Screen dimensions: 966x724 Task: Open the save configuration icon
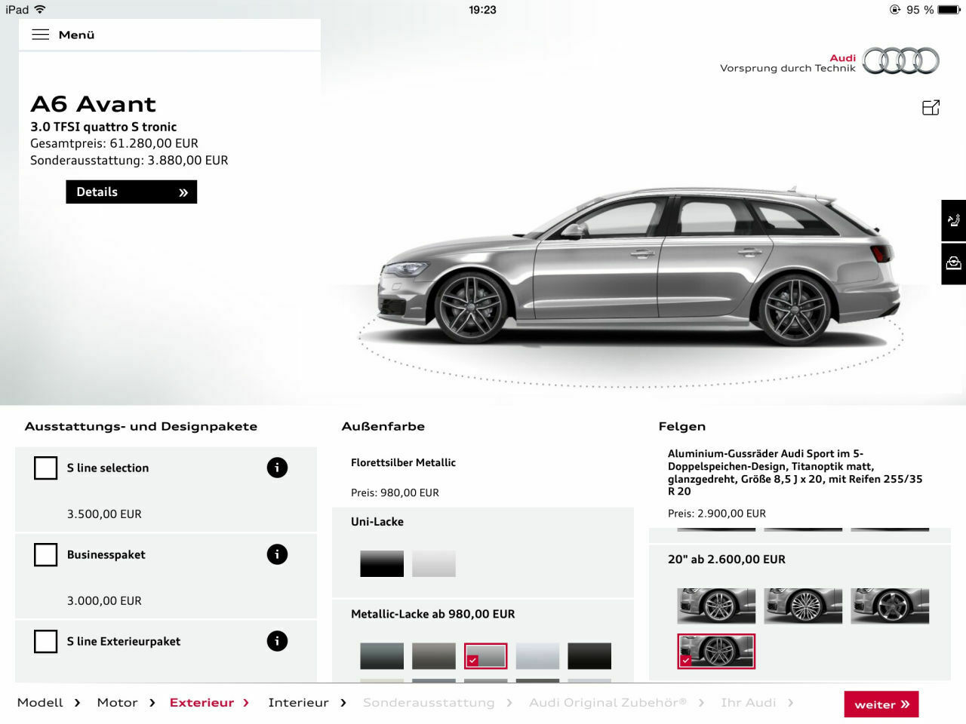point(952,262)
